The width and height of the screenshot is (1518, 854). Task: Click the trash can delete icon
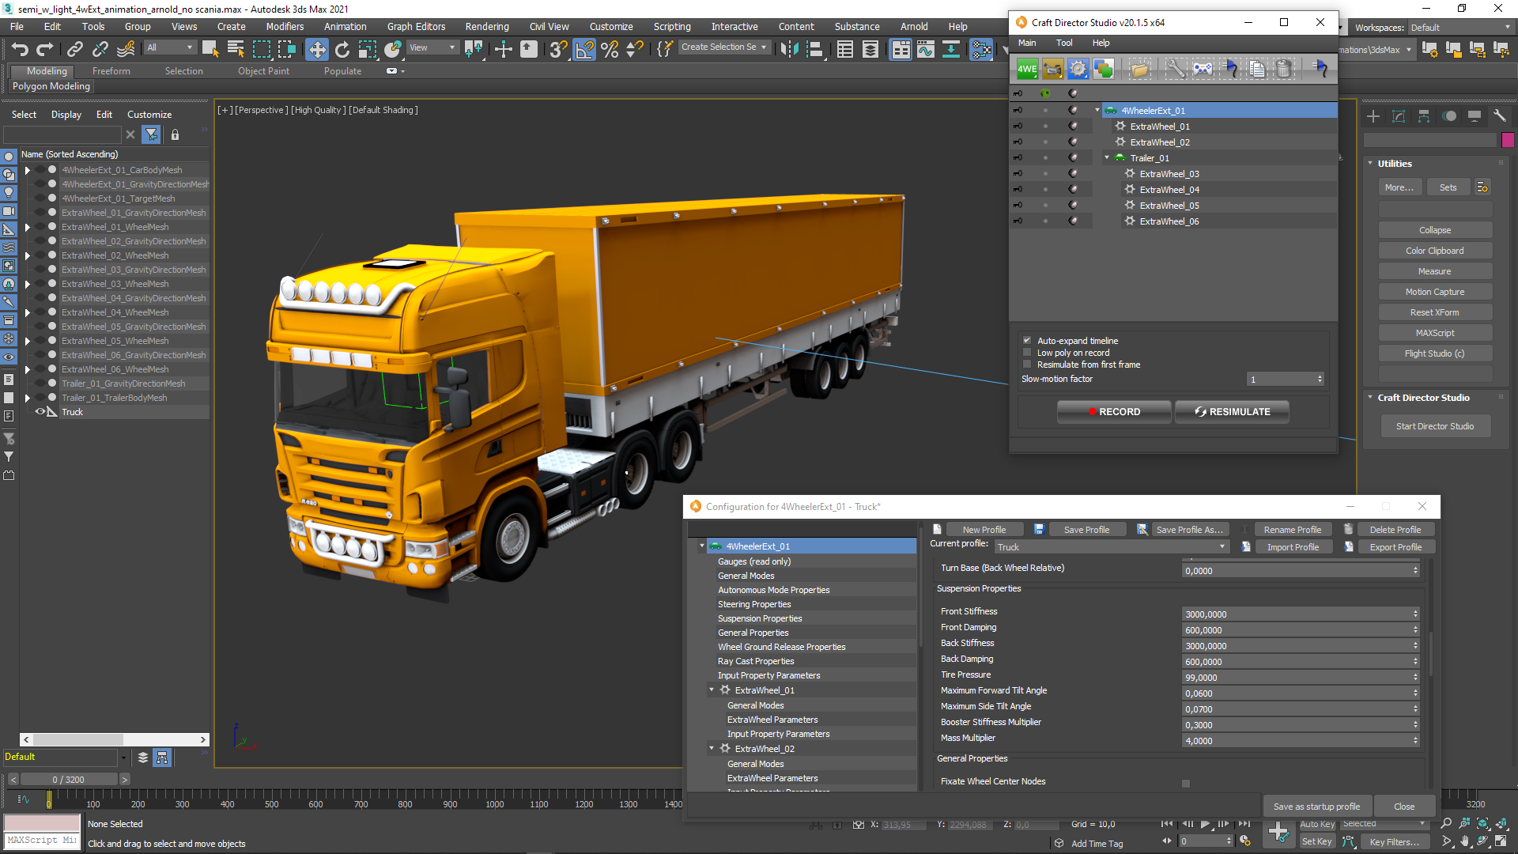1284,70
